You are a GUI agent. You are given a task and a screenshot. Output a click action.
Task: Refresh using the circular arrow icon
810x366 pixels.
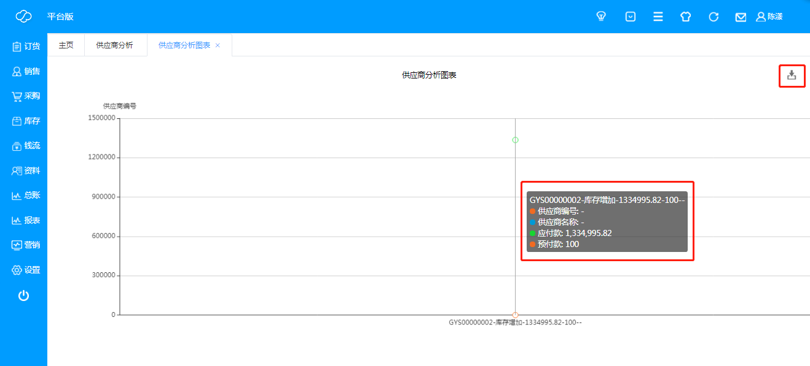point(714,17)
